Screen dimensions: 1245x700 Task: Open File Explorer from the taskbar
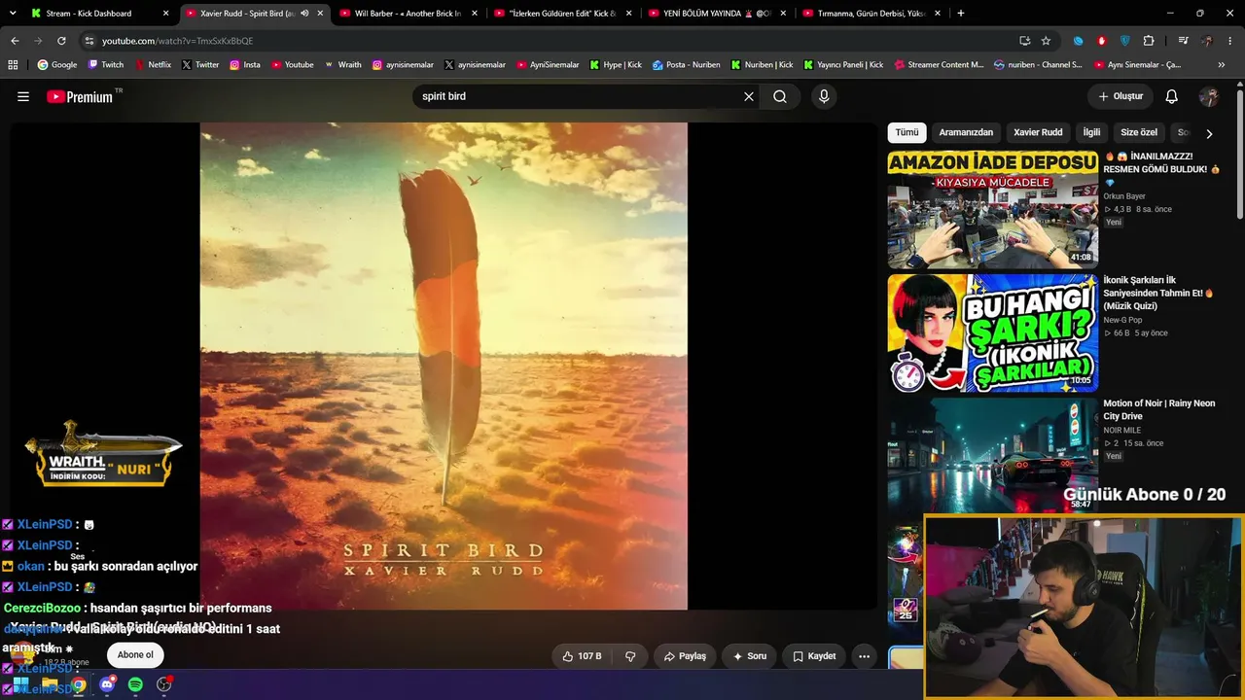(x=50, y=684)
